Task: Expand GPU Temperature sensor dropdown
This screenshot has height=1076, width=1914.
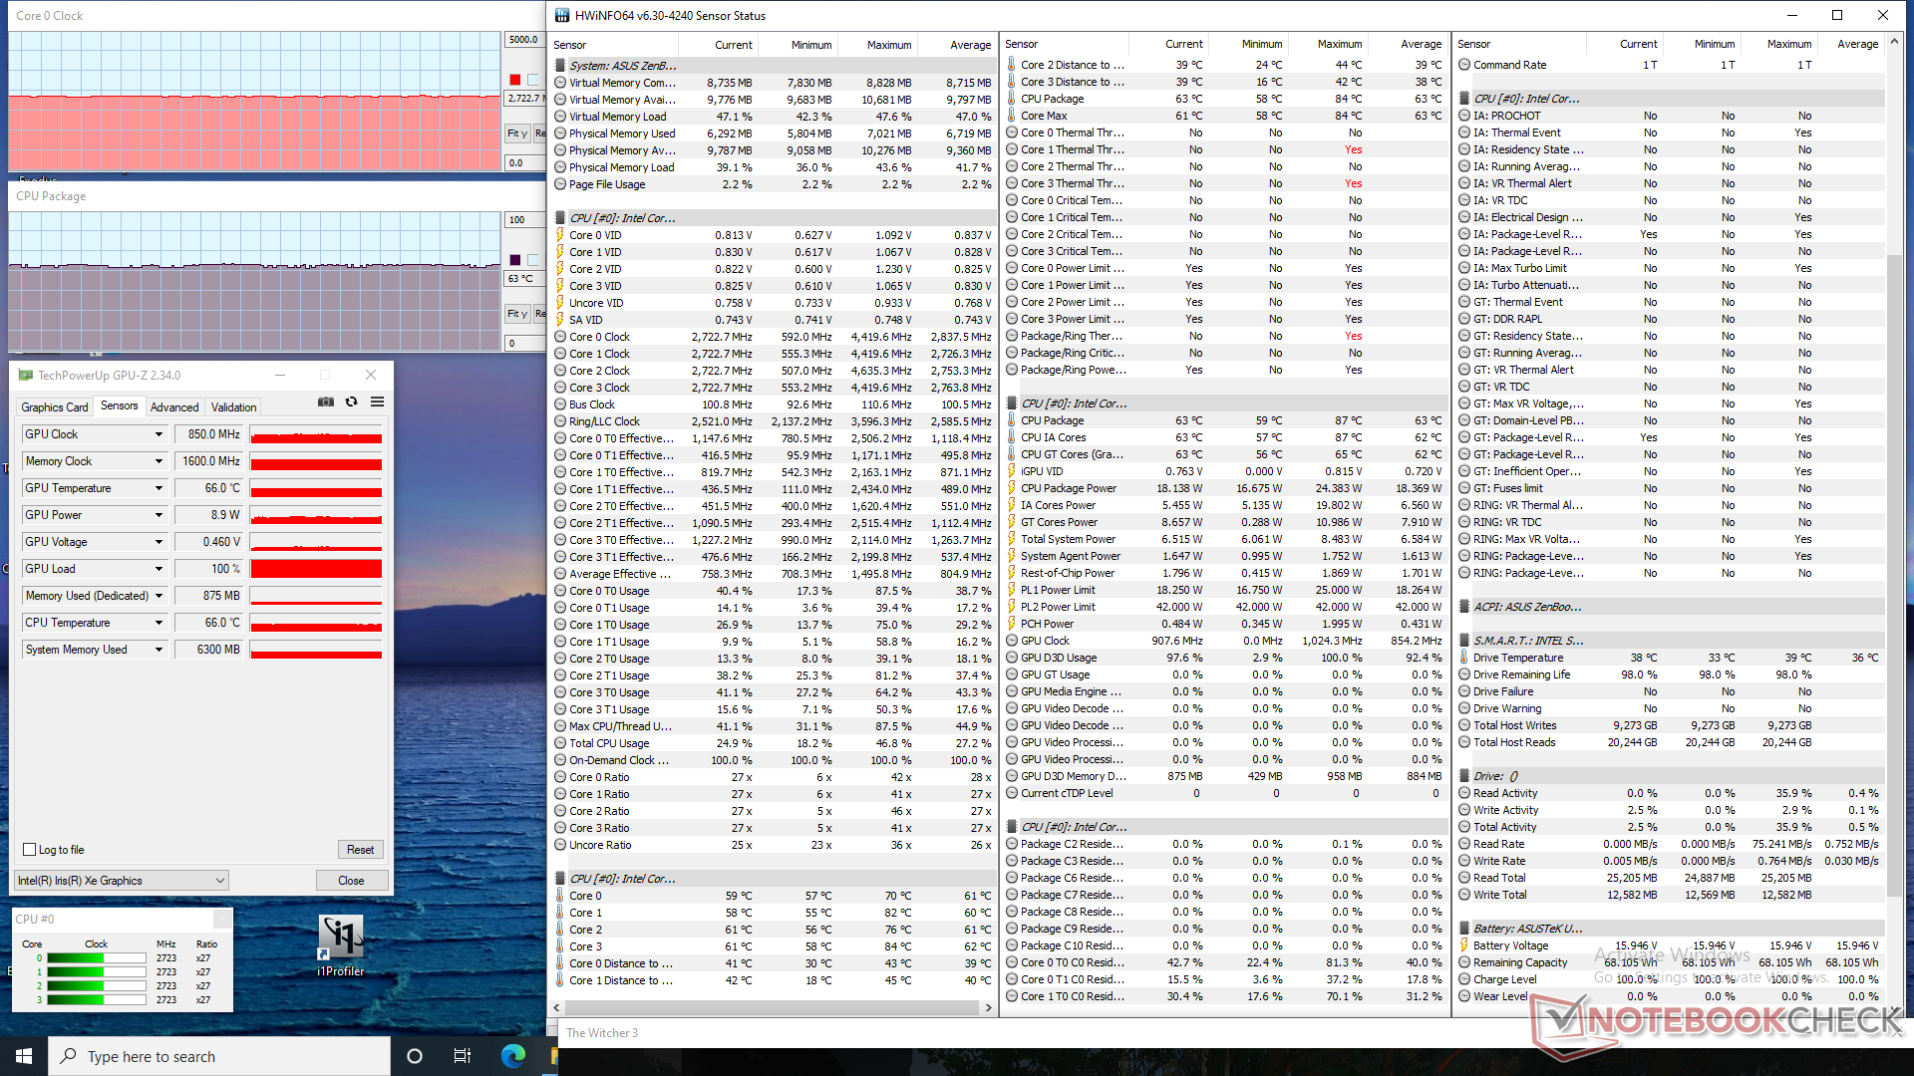Action: tap(159, 488)
